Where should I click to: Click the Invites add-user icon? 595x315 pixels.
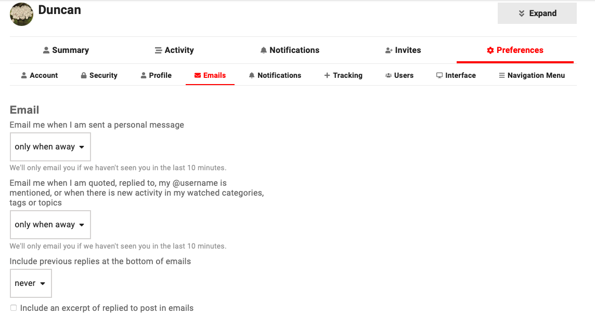click(x=389, y=50)
